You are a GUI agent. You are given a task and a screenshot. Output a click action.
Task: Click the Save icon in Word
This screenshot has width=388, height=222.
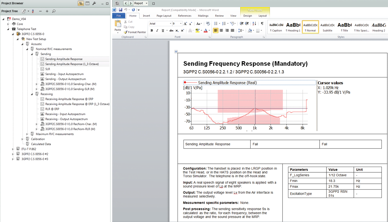(x=120, y=10)
